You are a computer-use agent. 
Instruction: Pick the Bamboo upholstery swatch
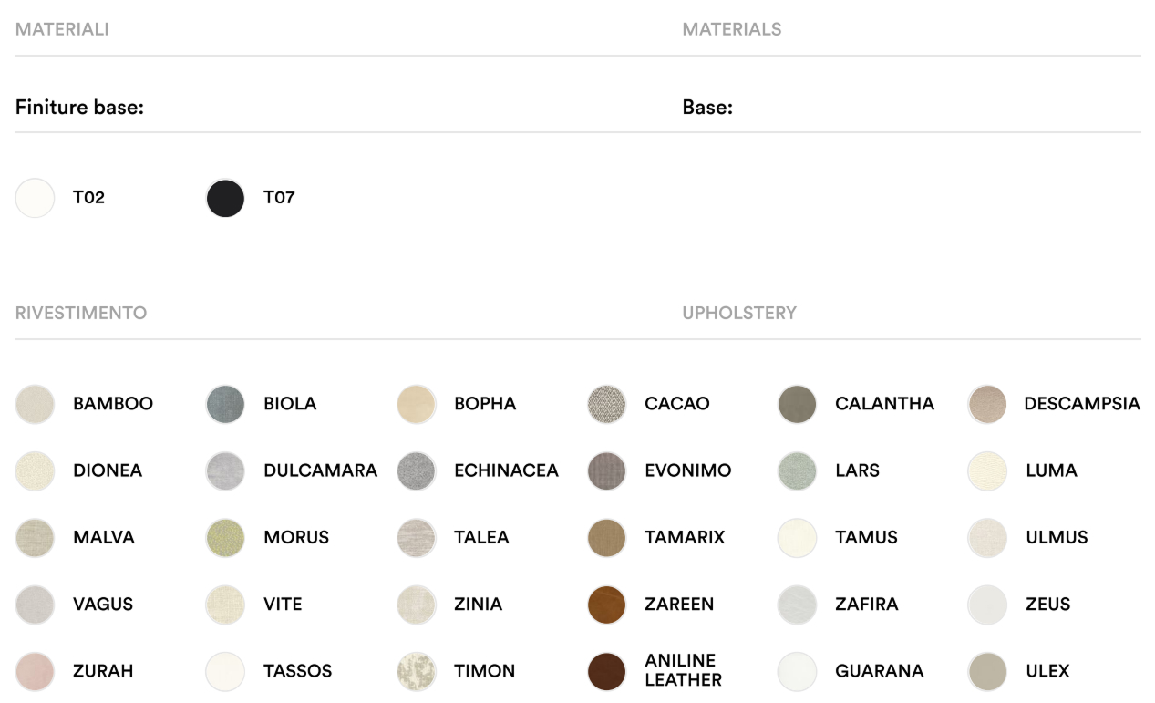tap(35, 404)
